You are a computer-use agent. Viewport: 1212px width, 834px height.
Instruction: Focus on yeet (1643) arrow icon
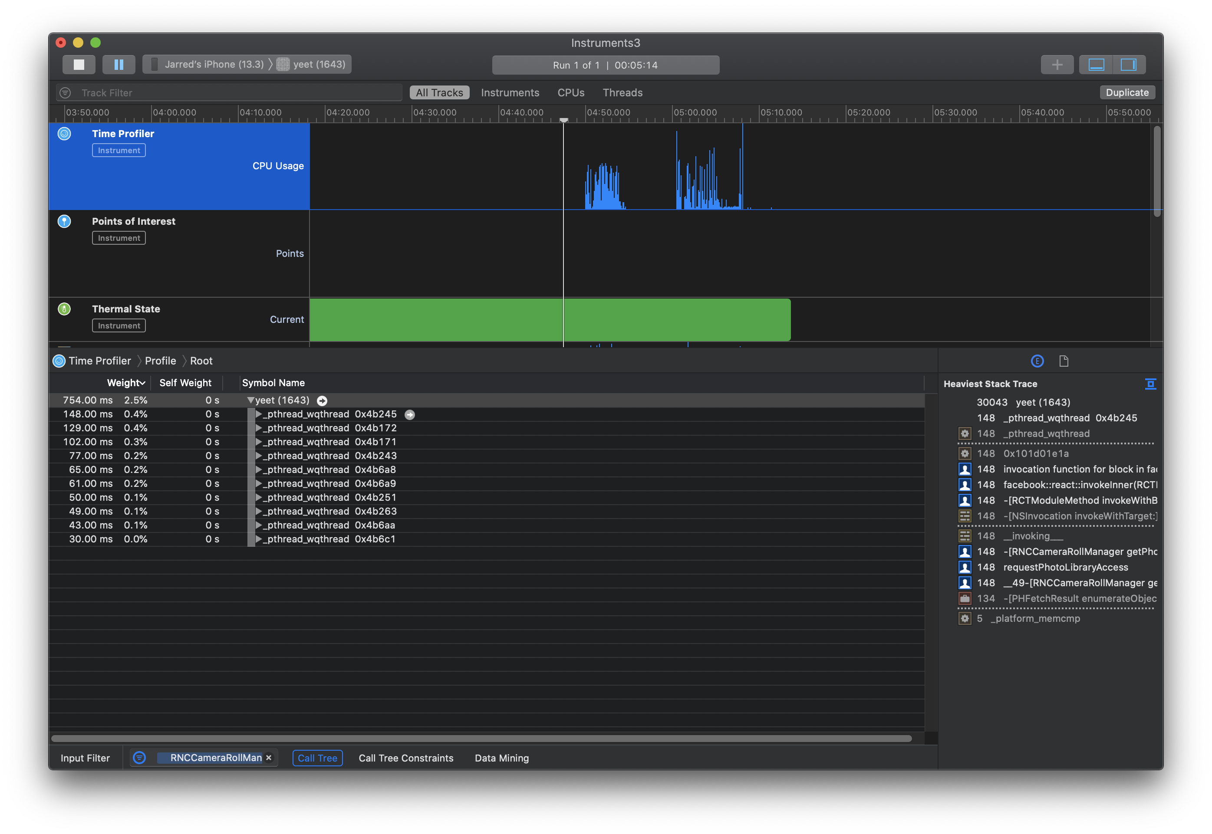point(322,401)
